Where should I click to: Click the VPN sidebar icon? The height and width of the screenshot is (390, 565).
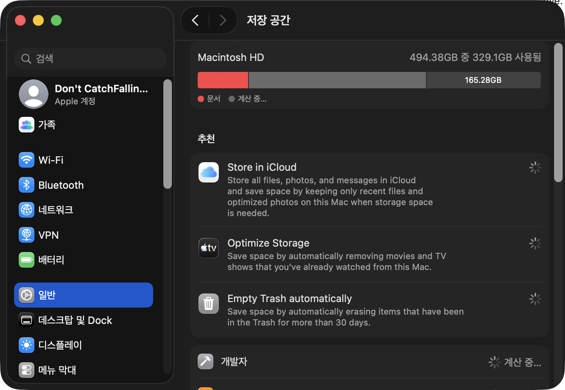(x=27, y=235)
